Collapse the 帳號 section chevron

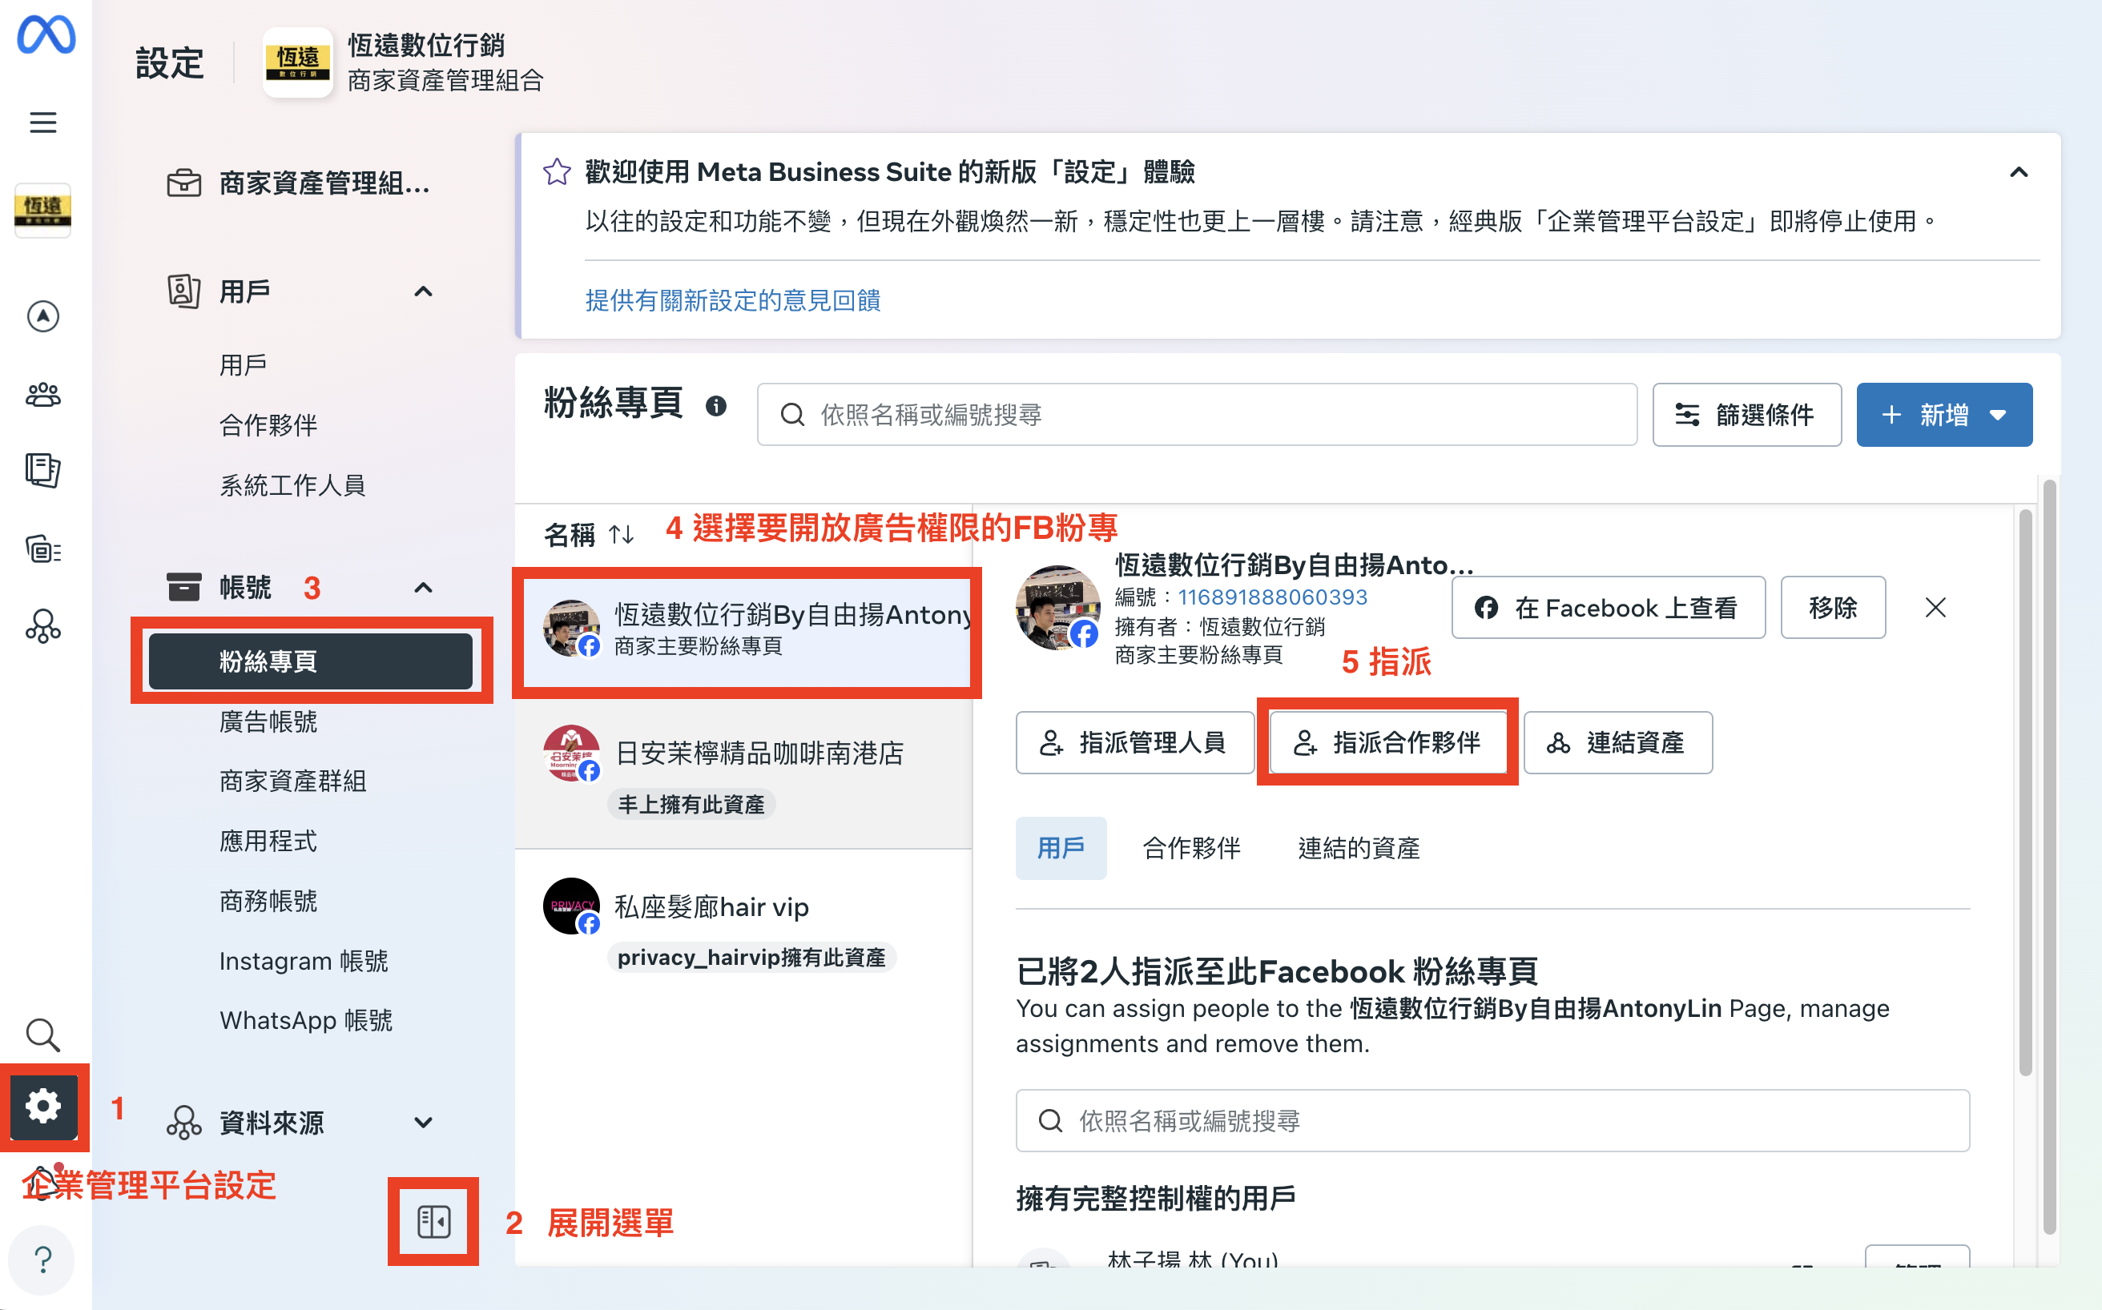click(423, 588)
